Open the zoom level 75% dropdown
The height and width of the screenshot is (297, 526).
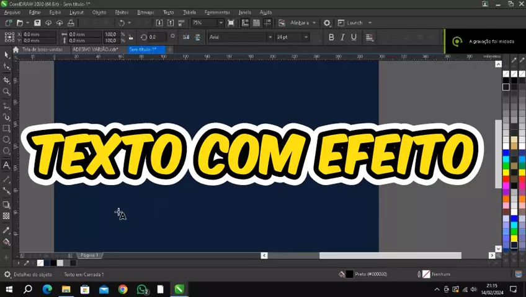220,23
